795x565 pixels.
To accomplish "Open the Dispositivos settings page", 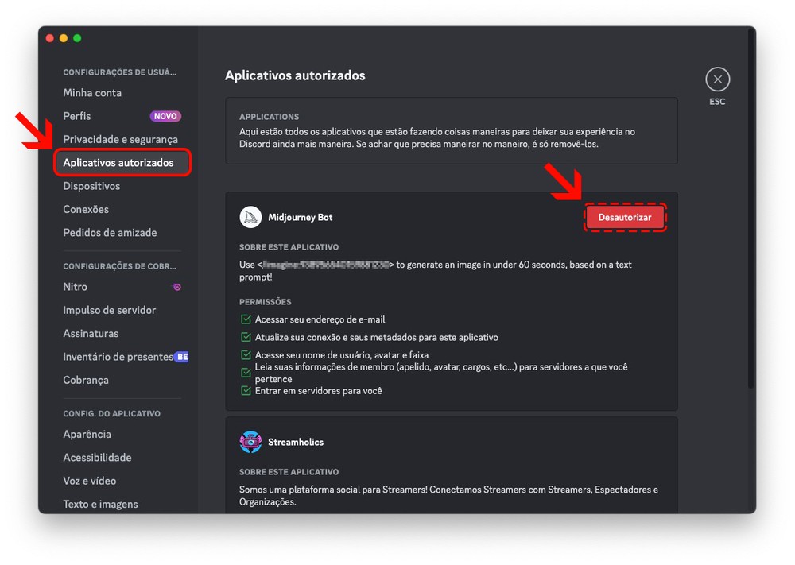I will [x=91, y=186].
